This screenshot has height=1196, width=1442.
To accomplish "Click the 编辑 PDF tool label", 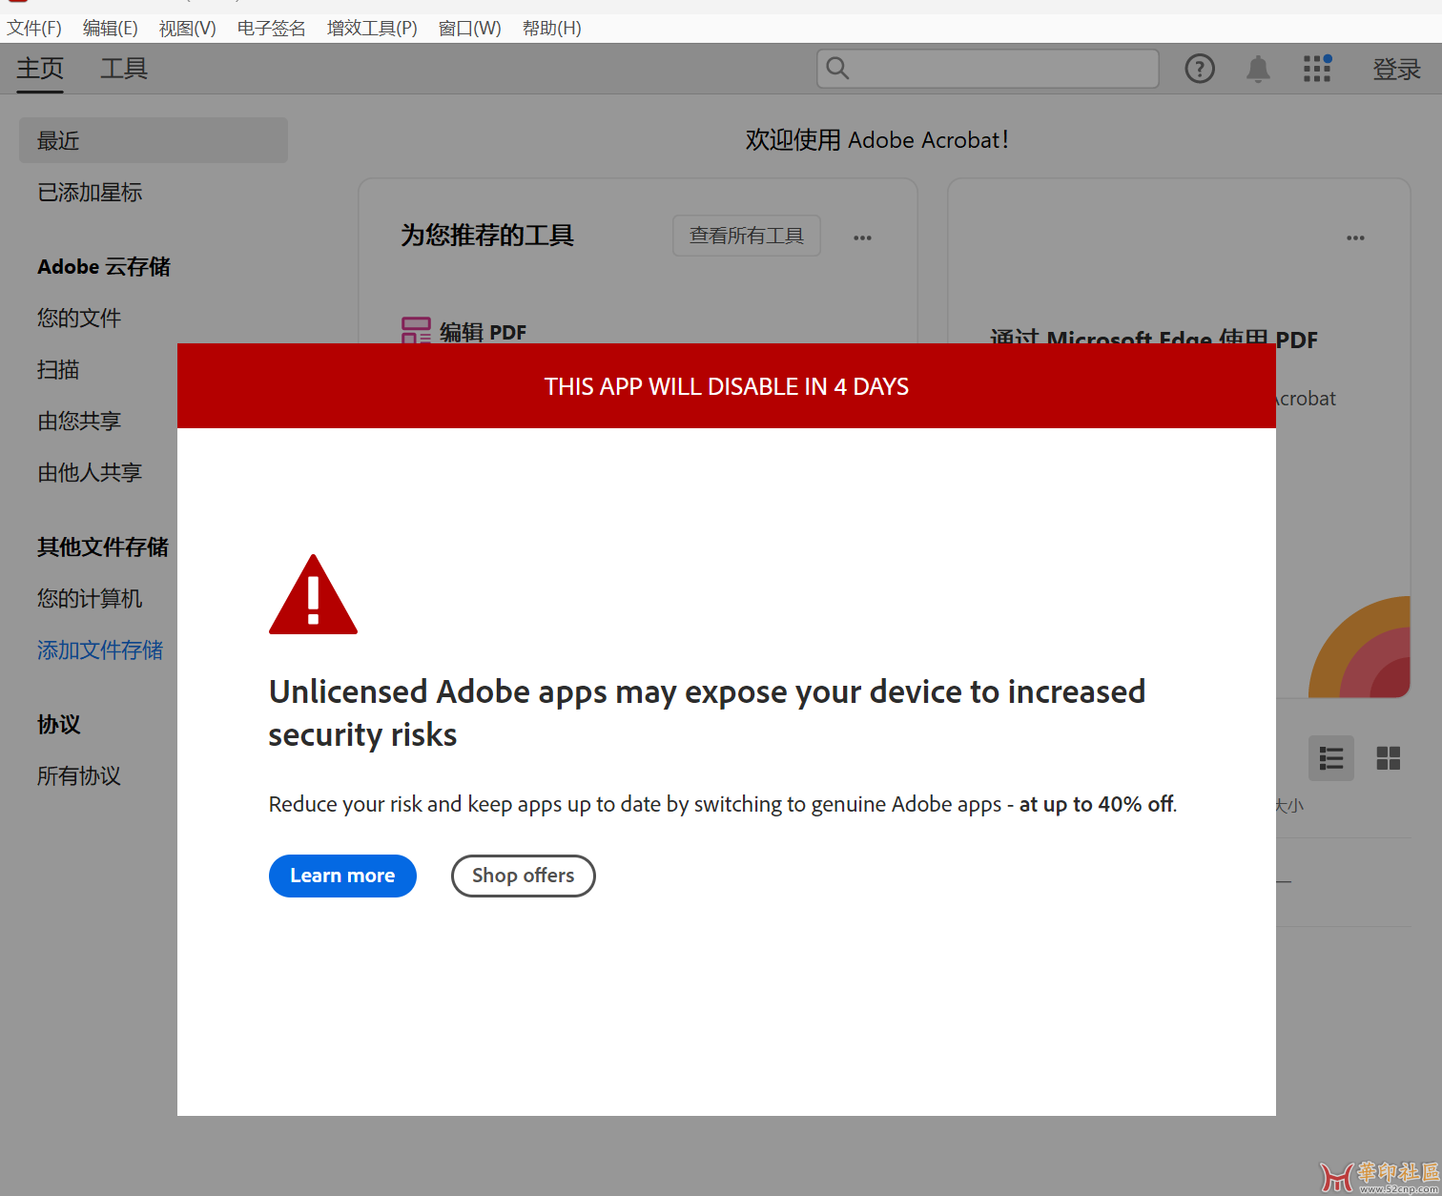I will coord(483,332).
